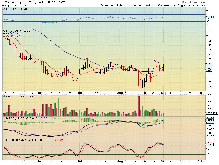This screenshot has height=165, width=219.
Task: Click the 54.90 RSI value tag
Action: coord(209,17)
